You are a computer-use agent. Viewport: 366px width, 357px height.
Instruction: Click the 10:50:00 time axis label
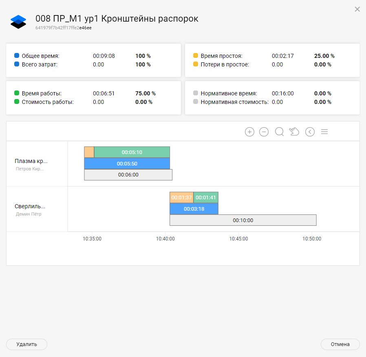click(x=312, y=239)
